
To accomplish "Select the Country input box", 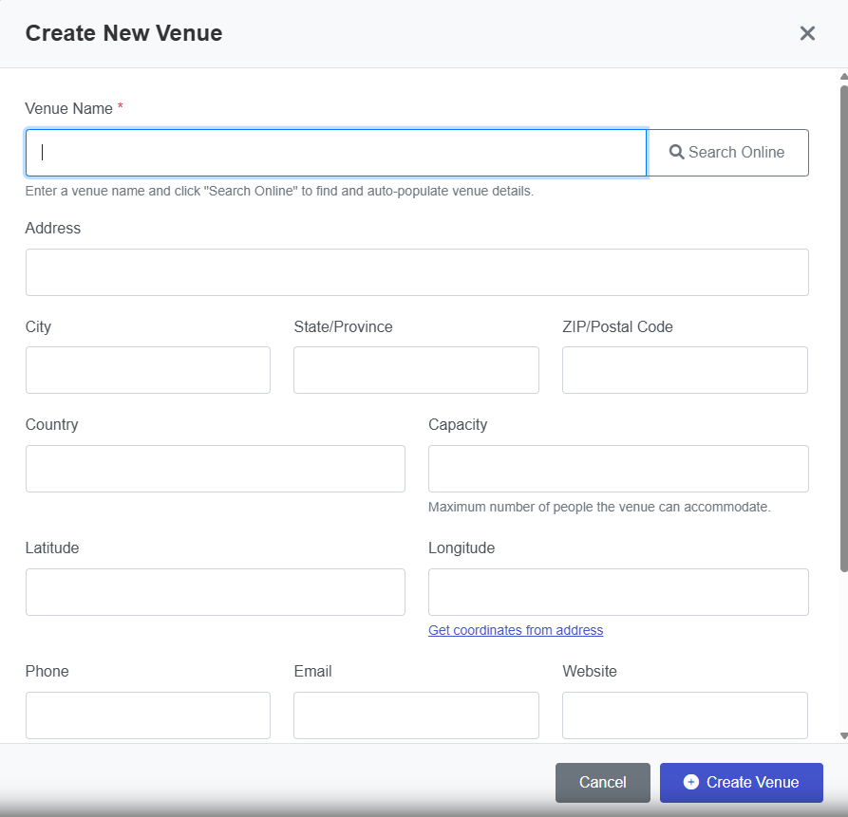I will (215, 468).
